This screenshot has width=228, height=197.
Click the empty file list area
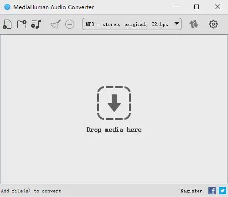tap(114, 109)
